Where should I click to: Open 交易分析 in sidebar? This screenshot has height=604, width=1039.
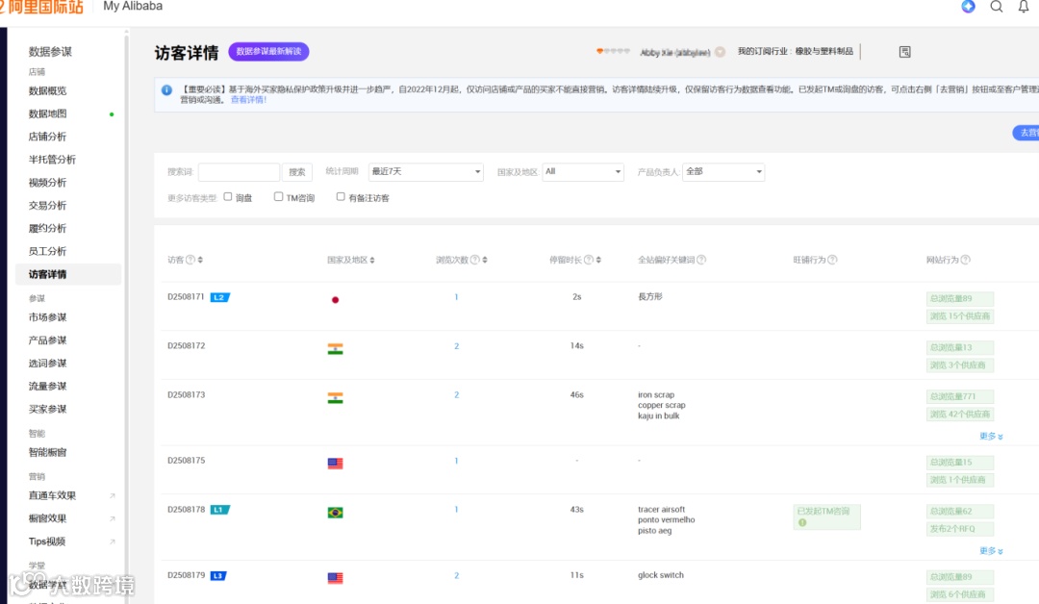(x=48, y=205)
